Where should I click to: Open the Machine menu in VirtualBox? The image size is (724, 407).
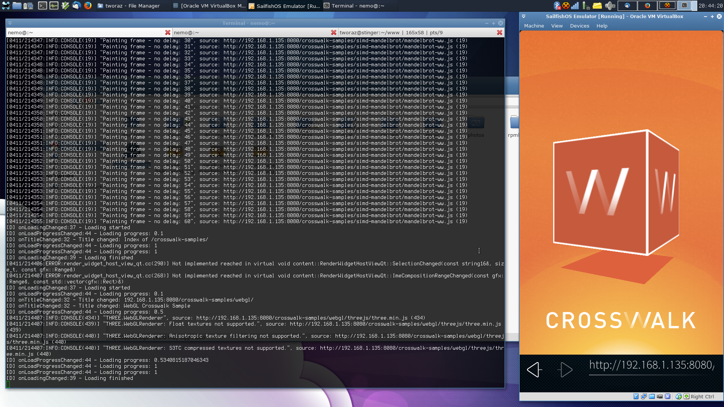[534, 26]
